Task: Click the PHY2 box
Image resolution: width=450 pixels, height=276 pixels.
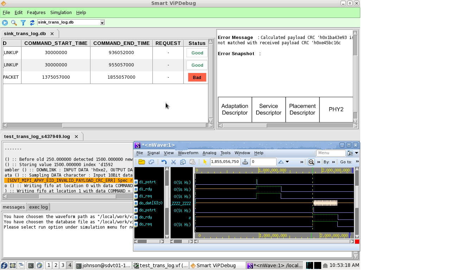Action: coord(336,110)
